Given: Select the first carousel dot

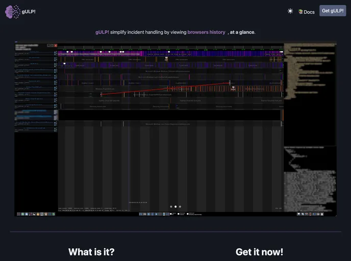Looking at the screenshot, I should pos(171,206).
